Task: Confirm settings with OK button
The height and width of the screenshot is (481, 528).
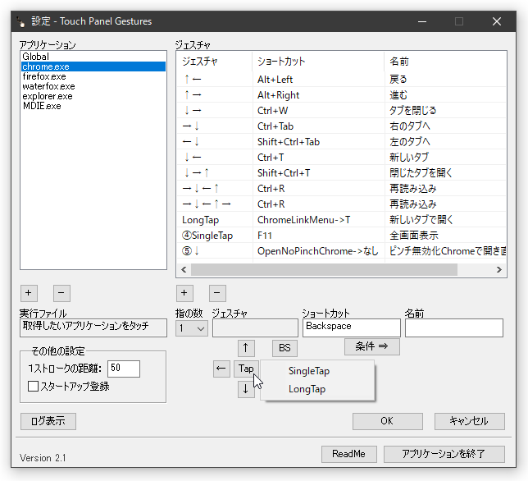Action: click(387, 421)
